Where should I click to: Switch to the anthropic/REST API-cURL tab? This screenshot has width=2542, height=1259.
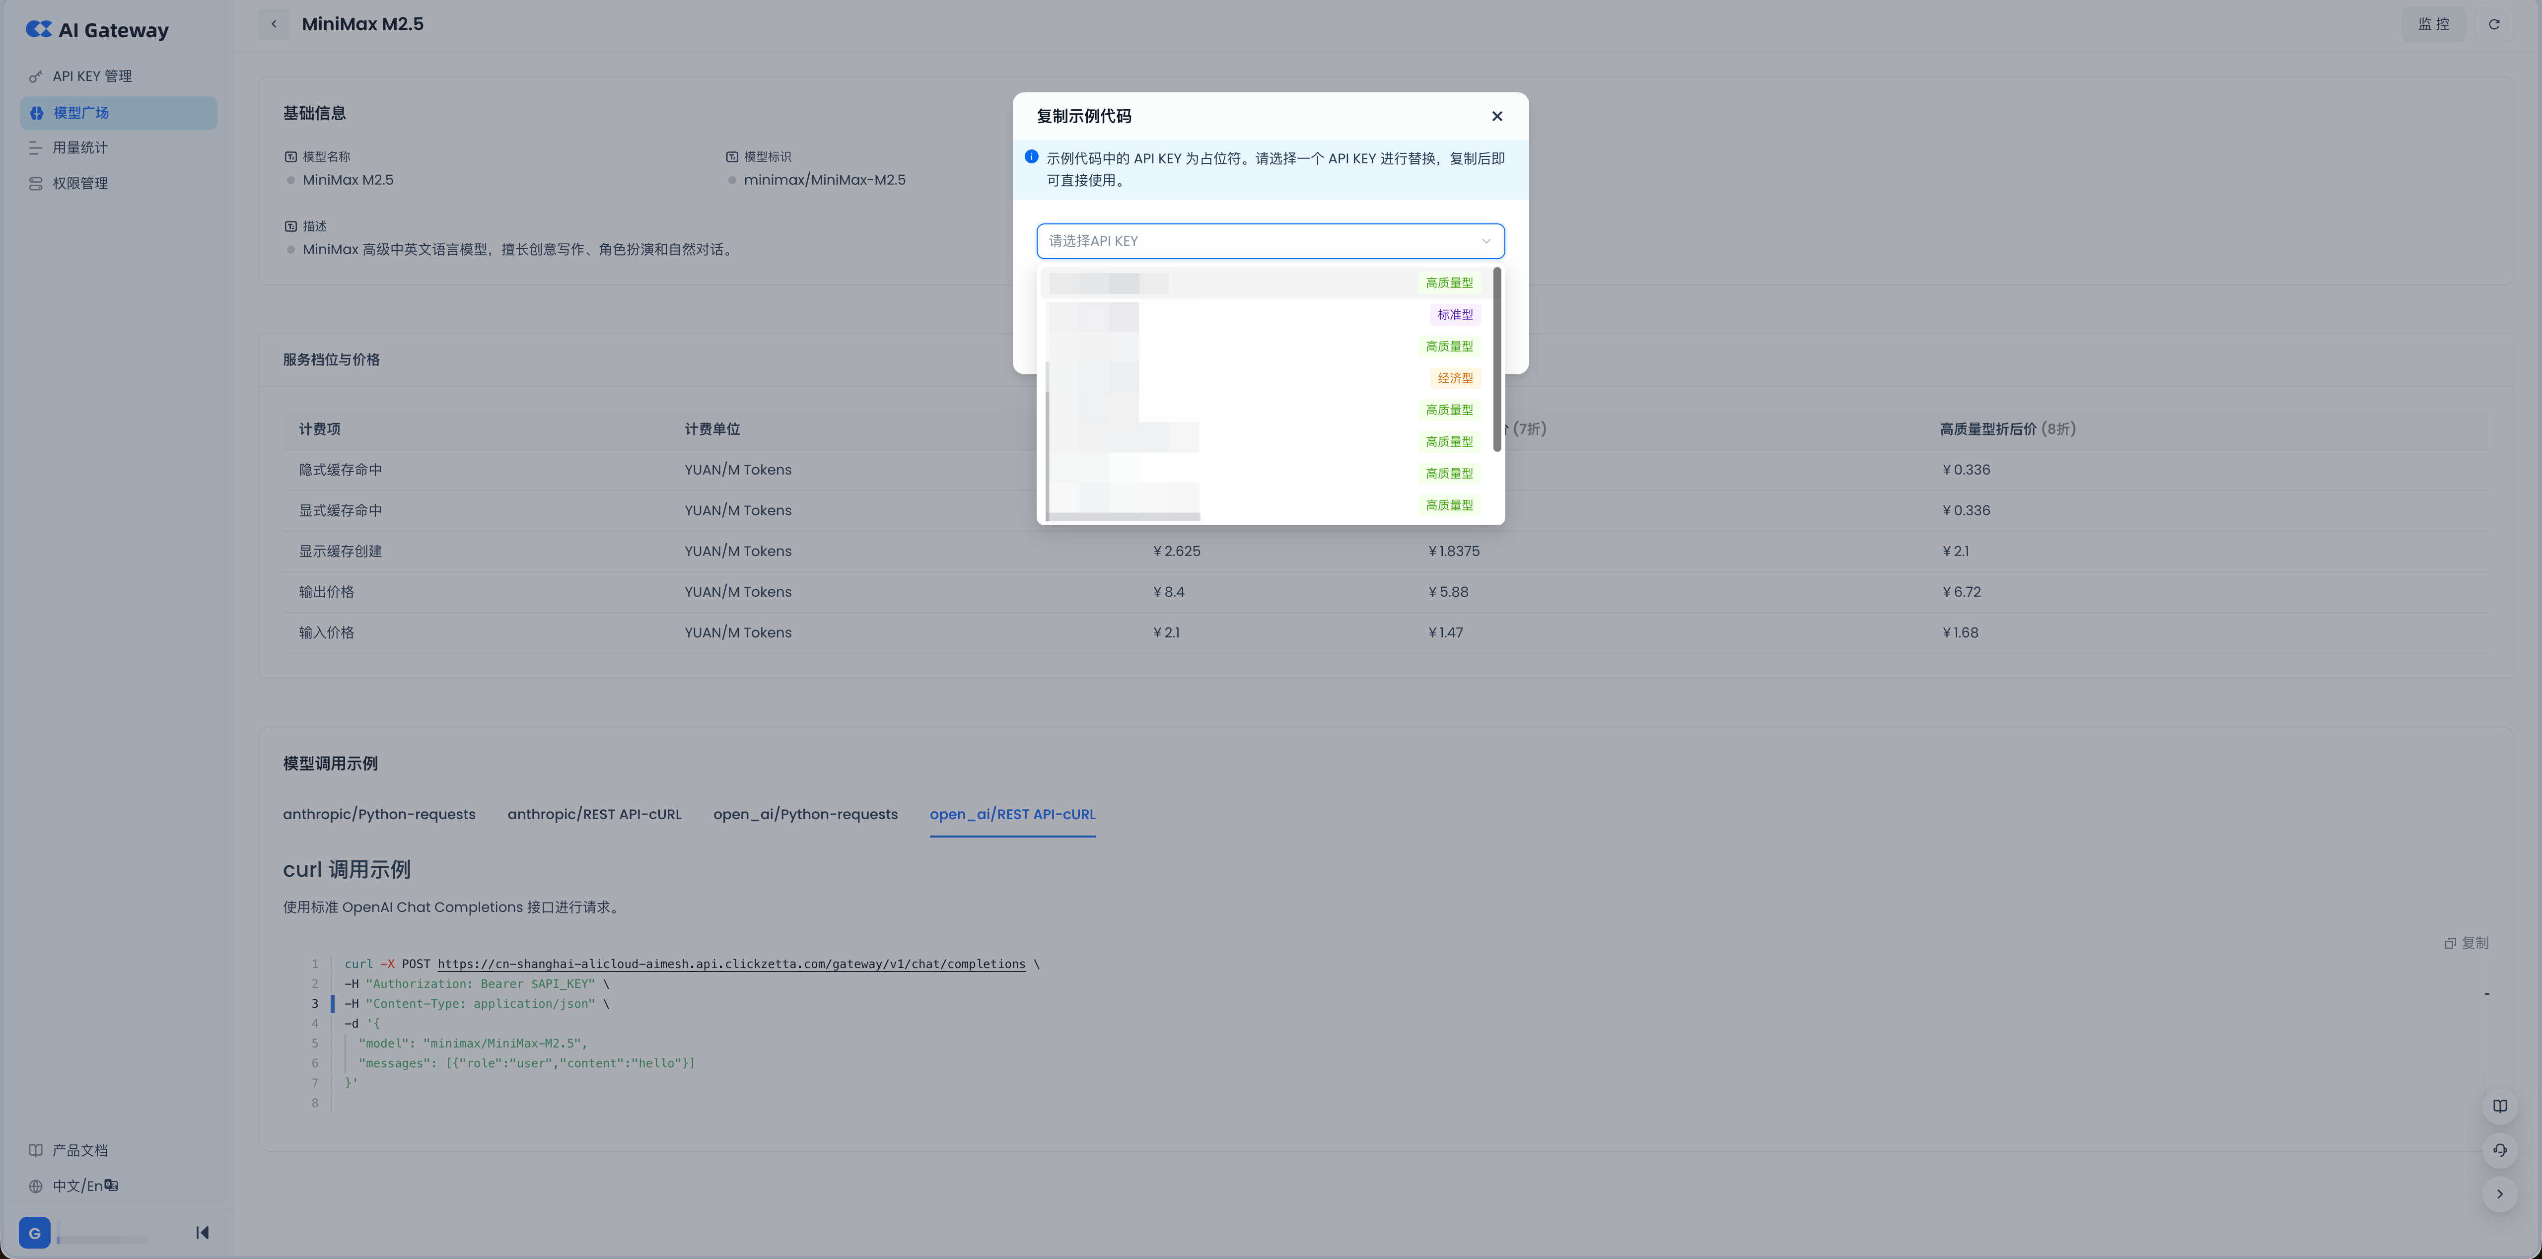[594, 814]
